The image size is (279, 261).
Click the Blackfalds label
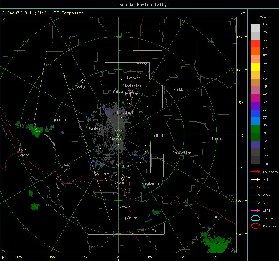[132, 86]
